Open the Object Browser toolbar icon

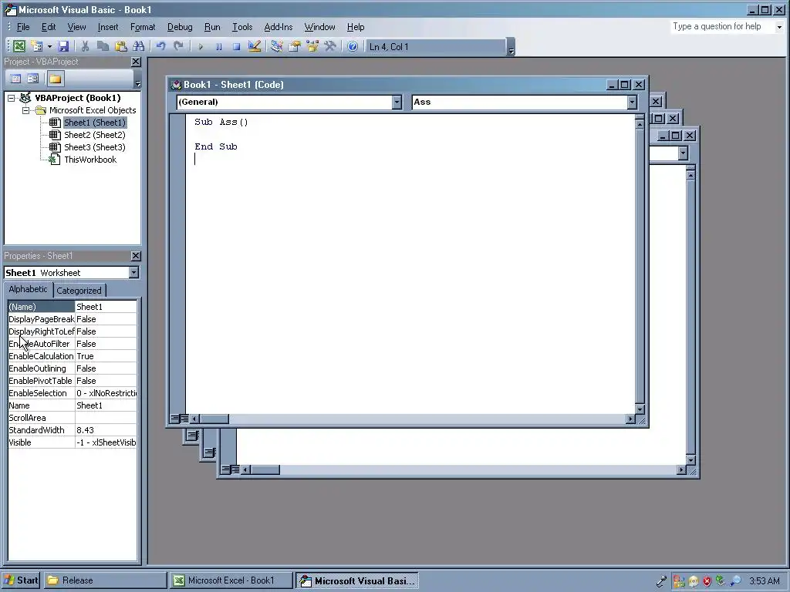pos(312,47)
